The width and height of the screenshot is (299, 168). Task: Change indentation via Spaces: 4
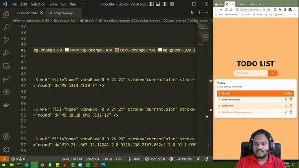(93, 159)
